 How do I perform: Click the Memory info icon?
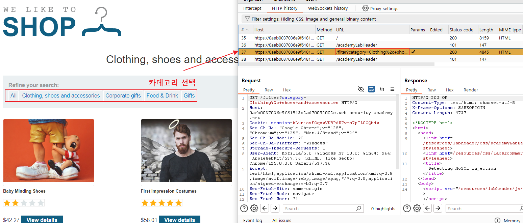(497, 220)
